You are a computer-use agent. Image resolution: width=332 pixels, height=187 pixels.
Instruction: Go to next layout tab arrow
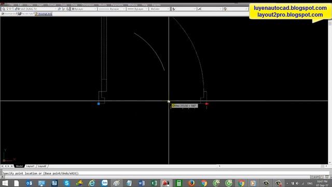coord(9,166)
